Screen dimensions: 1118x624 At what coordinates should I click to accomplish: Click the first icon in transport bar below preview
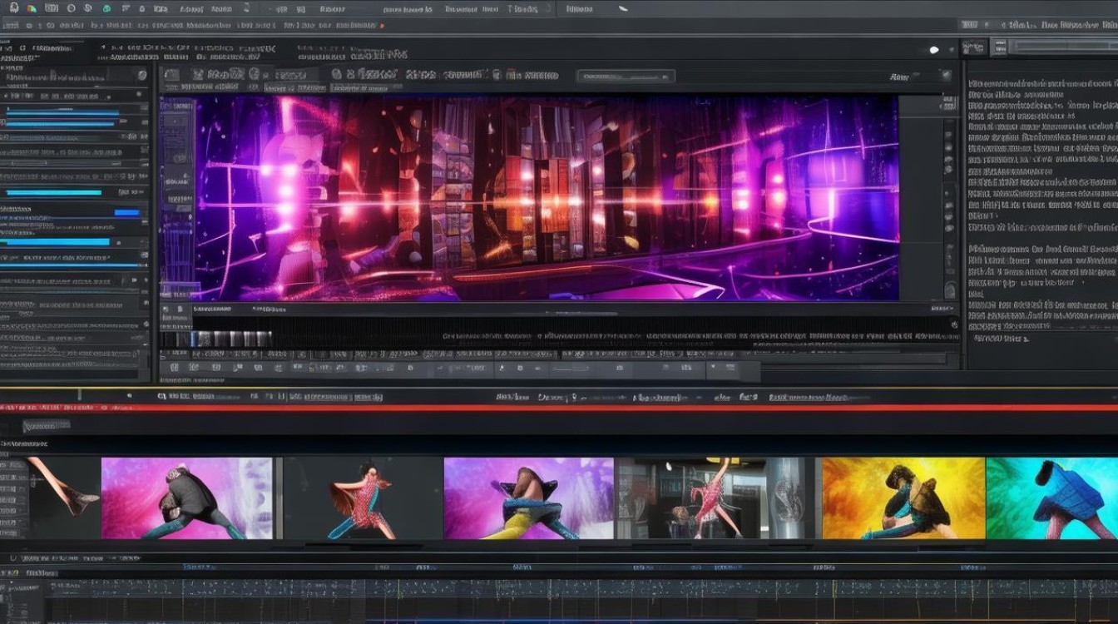coord(174,367)
